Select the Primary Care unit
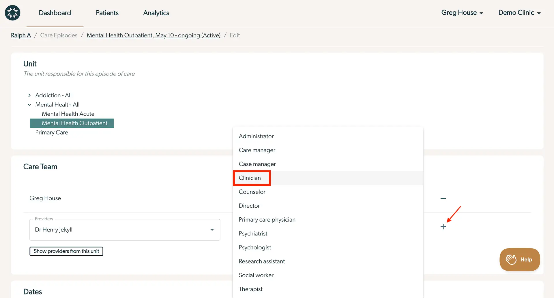Viewport: 554px width, 298px height. pyautogui.click(x=52, y=132)
